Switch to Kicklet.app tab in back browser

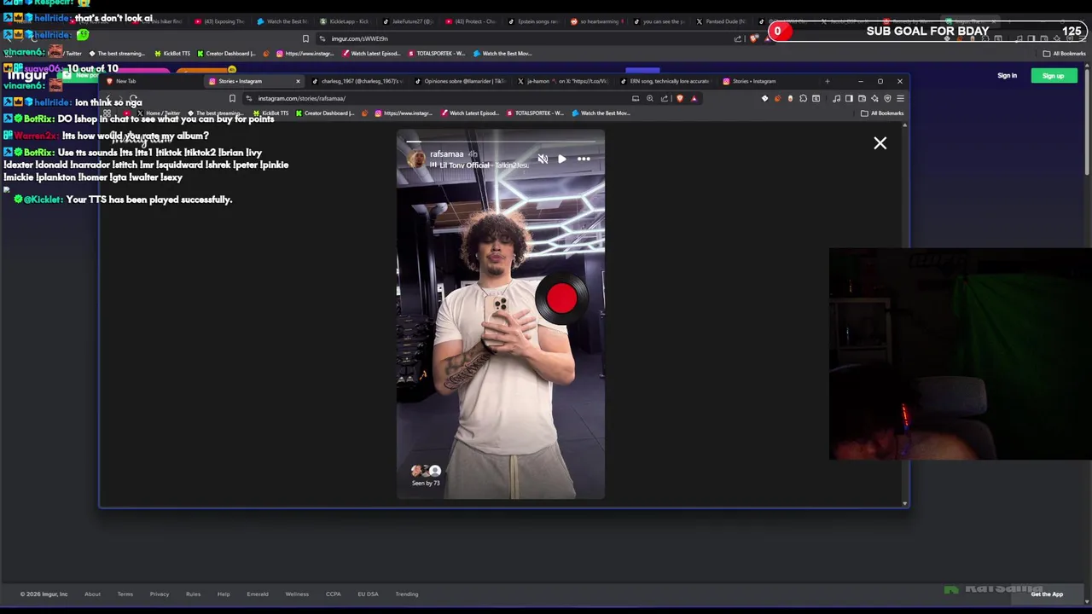348,21
